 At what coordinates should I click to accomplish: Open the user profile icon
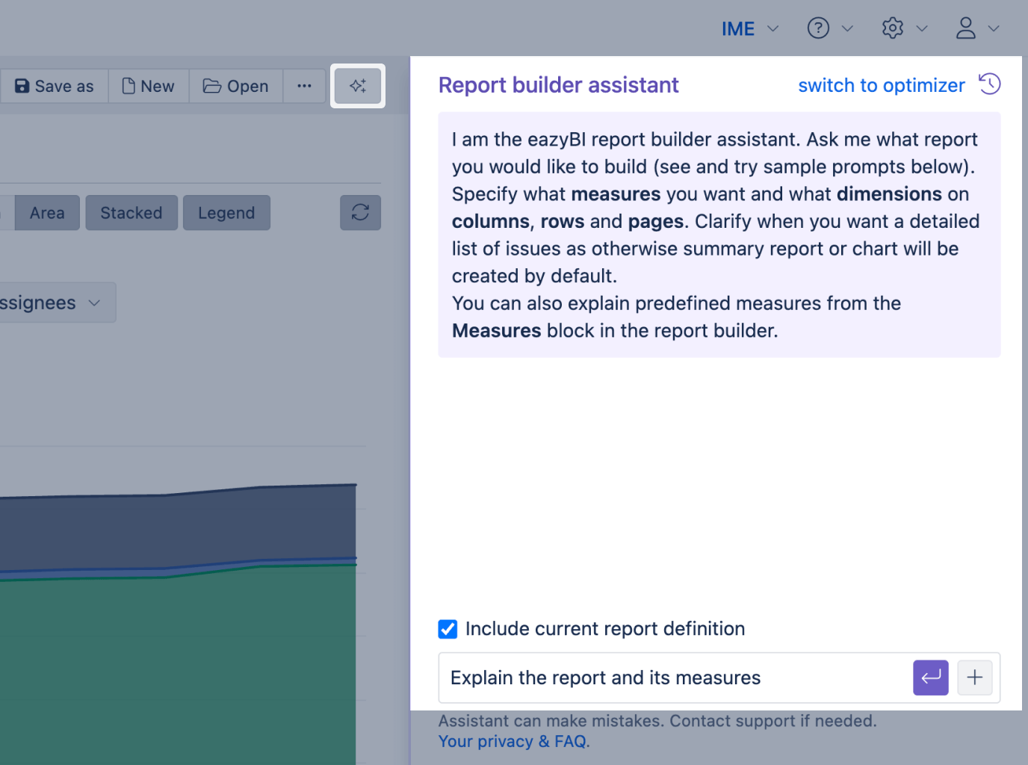(x=966, y=28)
